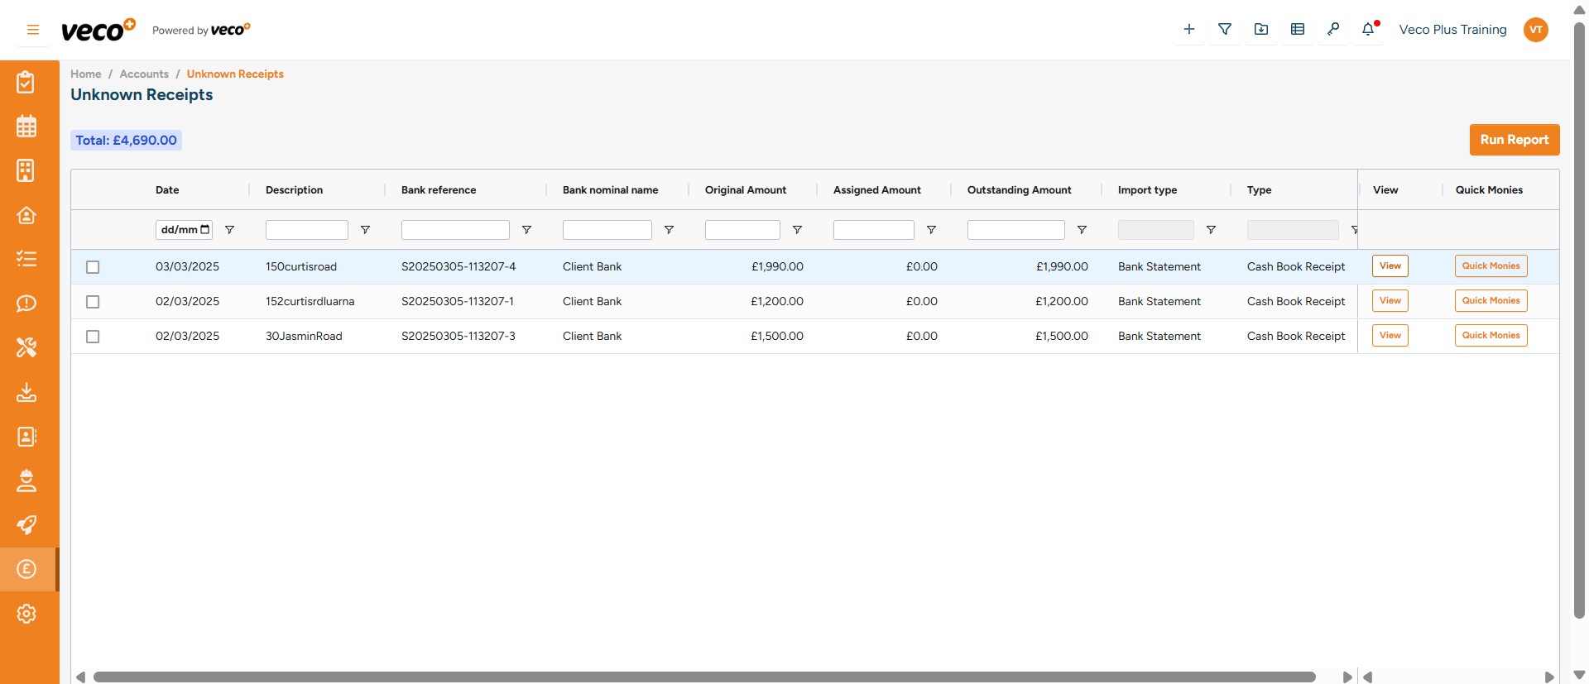Navigate to Home via breadcrumb
Viewport: 1589px width, 684px height.
(x=85, y=74)
